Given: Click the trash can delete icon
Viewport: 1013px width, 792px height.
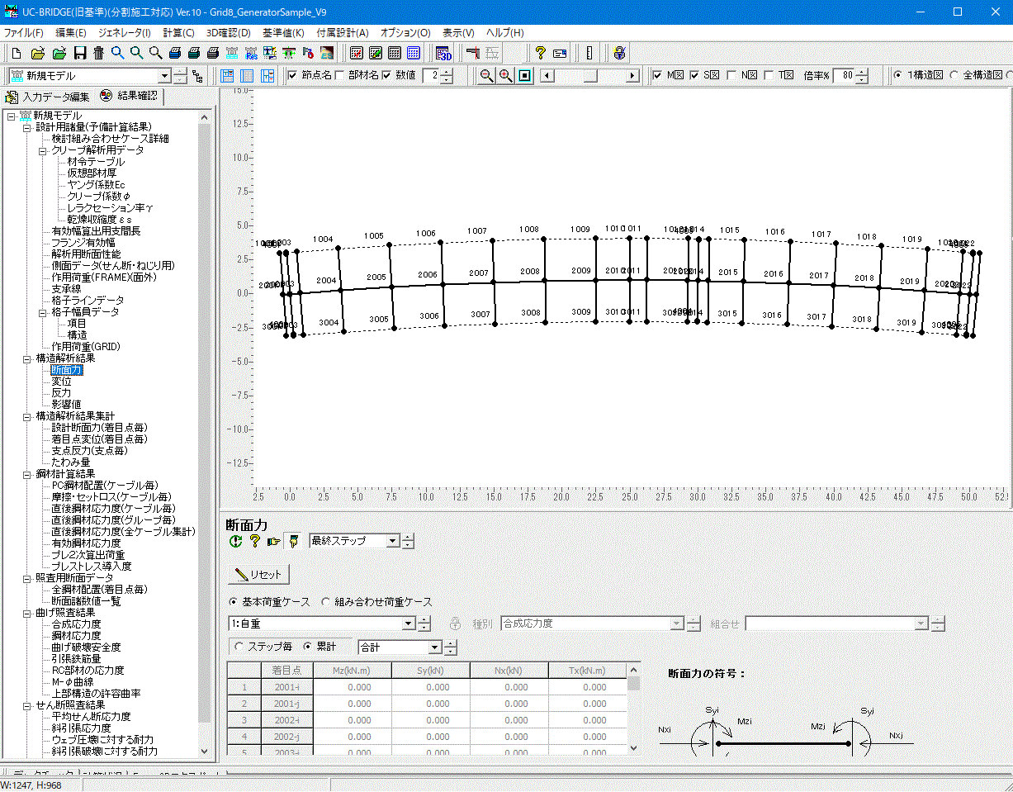Looking at the screenshot, I should click(x=98, y=53).
